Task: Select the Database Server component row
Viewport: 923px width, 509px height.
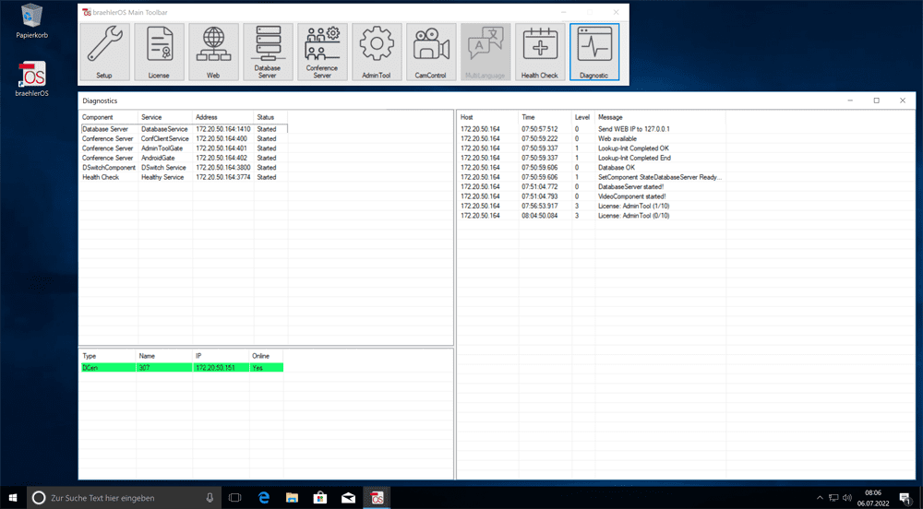Action: coord(184,129)
